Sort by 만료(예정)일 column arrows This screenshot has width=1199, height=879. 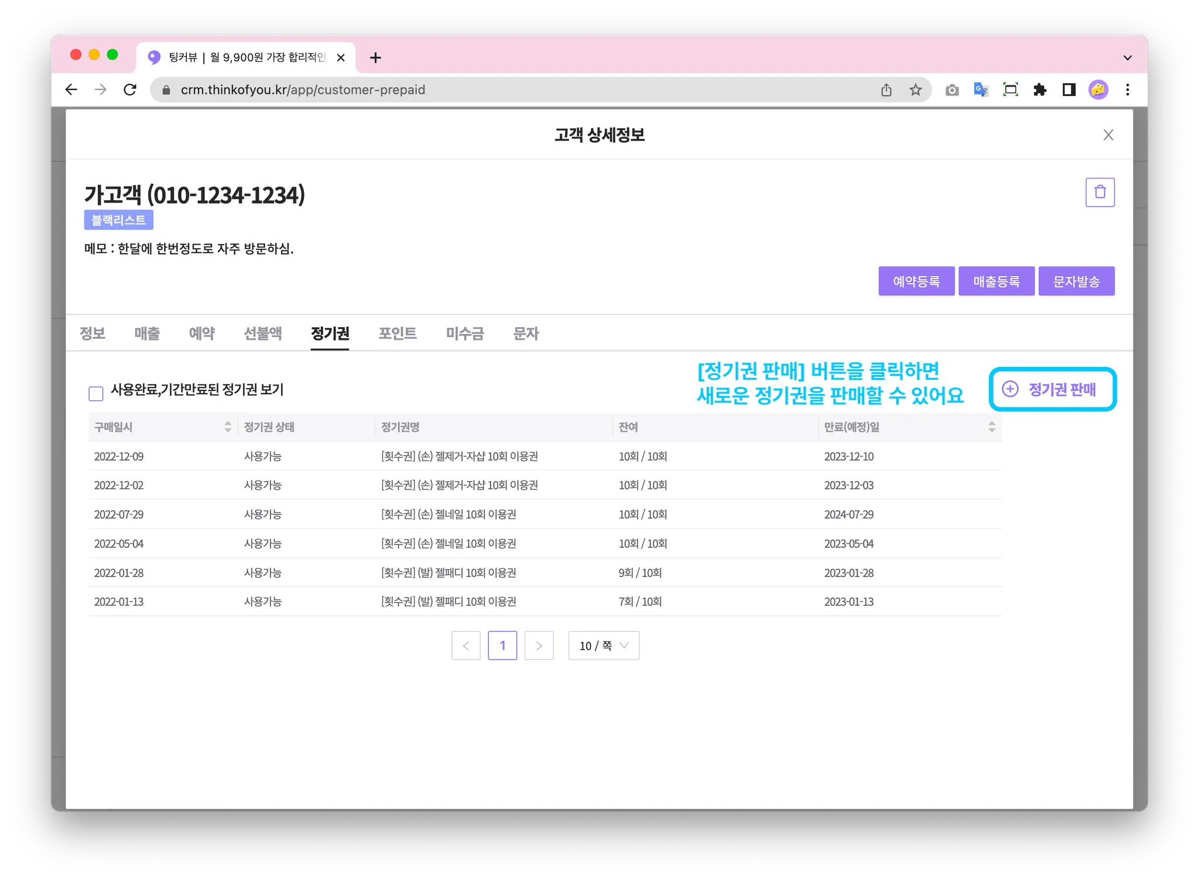click(991, 427)
